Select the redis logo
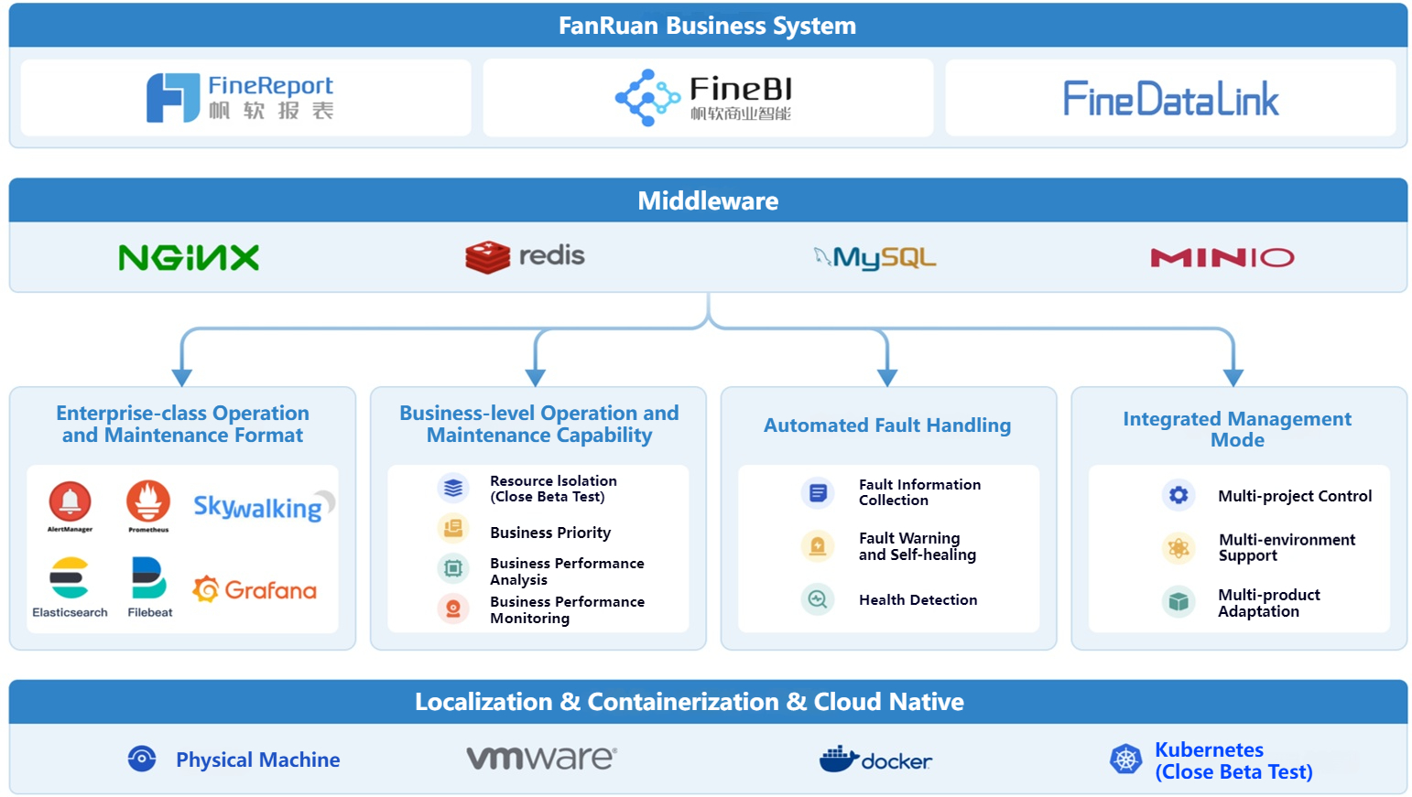 tap(525, 257)
